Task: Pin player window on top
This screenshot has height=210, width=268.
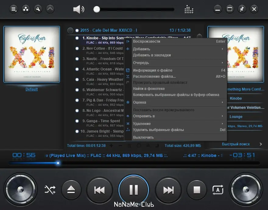Action: pos(242,9)
